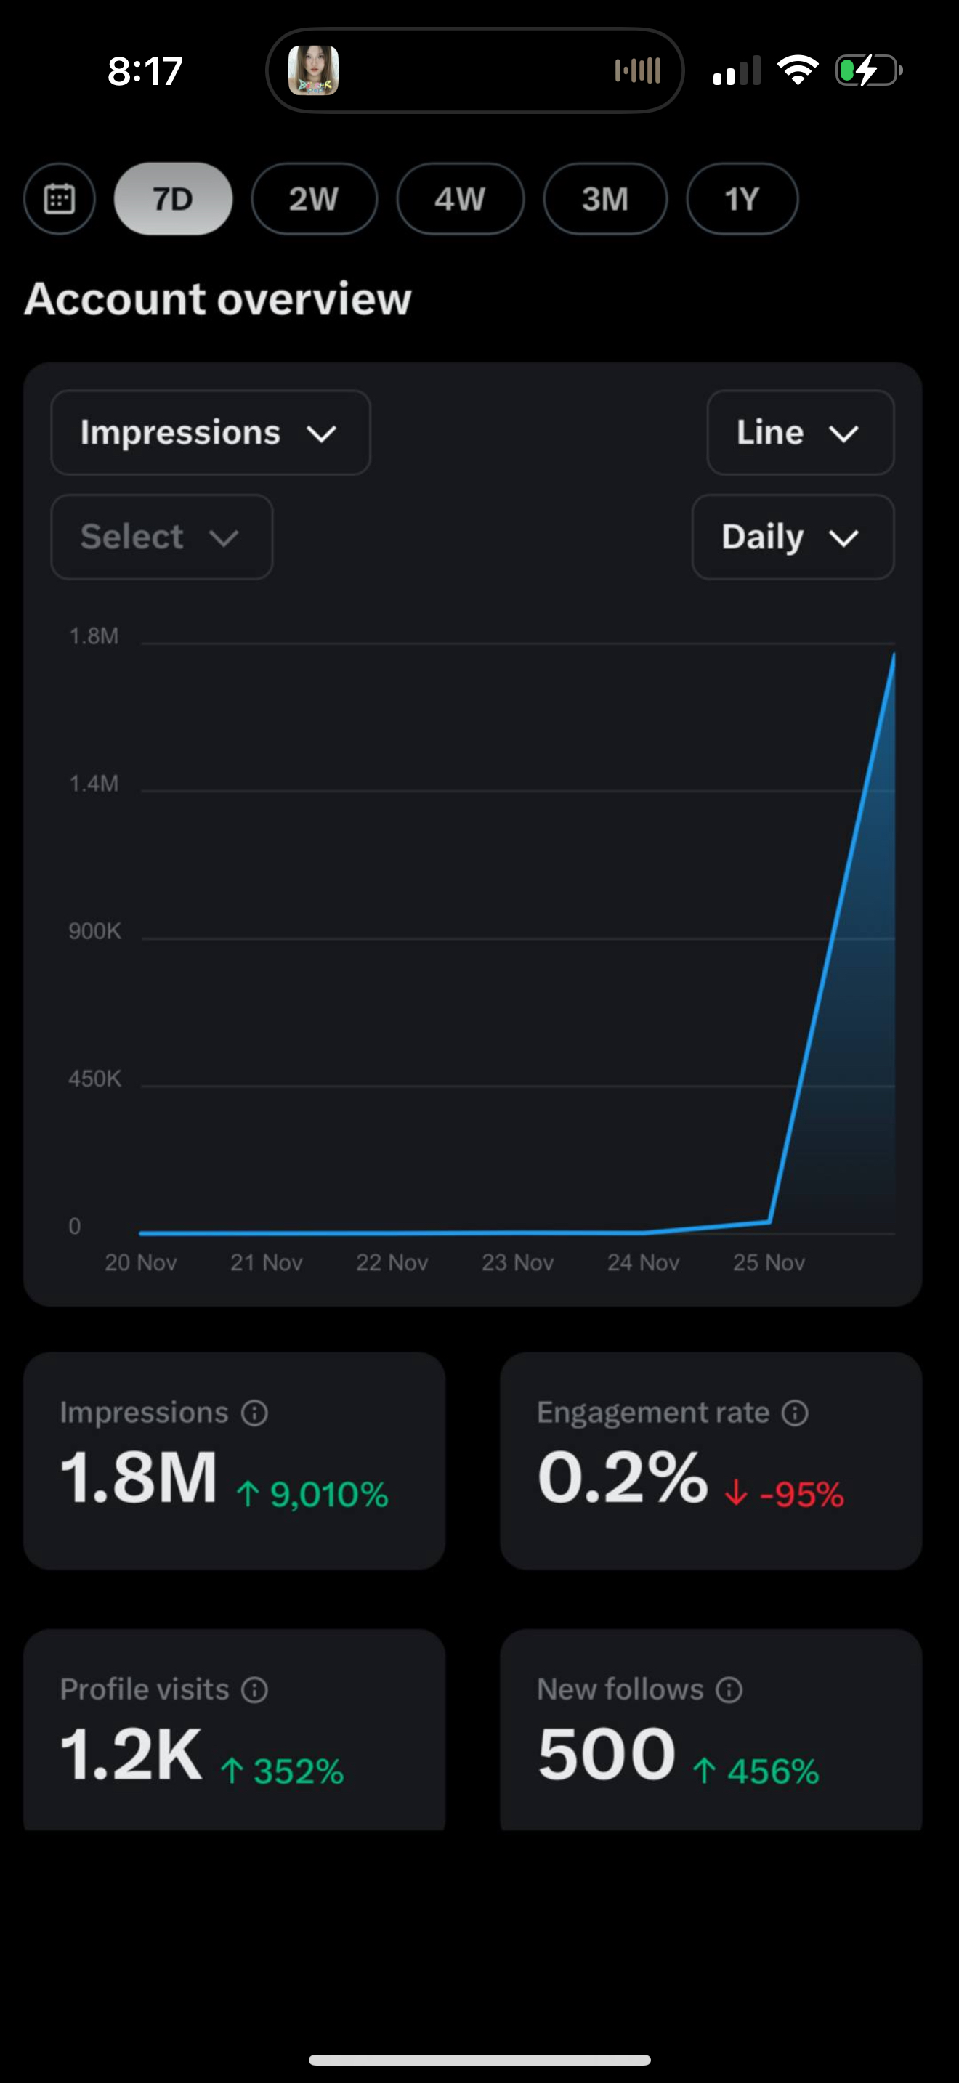Tap the Wi-Fi status icon
Viewport: 959px width, 2083px height.
point(797,70)
